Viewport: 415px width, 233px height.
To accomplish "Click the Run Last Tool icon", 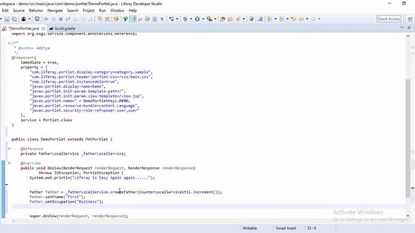I will 209,19.
